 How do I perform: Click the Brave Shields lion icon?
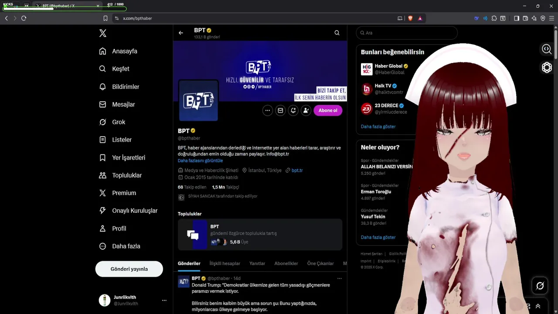coord(410,18)
